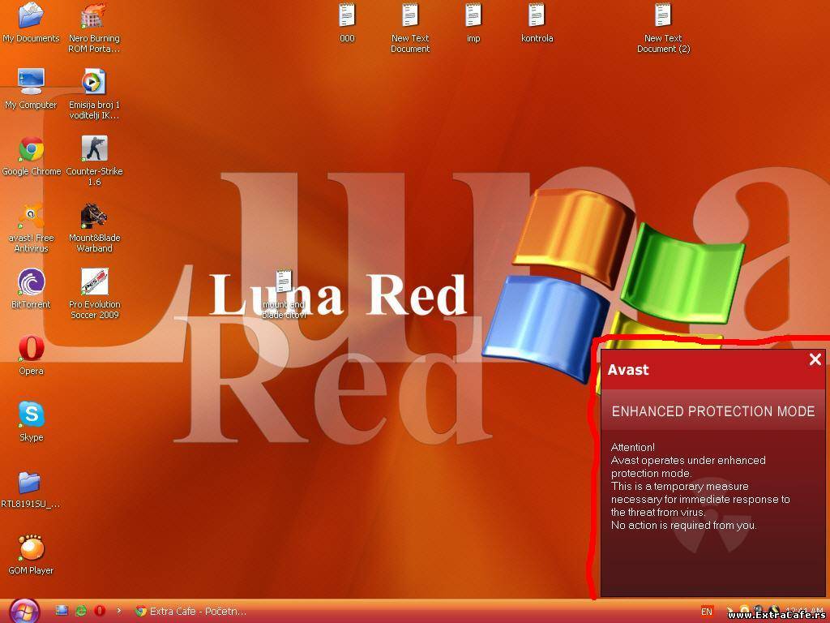This screenshot has height=623, width=830.
Task: Select the 'kontrola' text file
Action: [537, 16]
